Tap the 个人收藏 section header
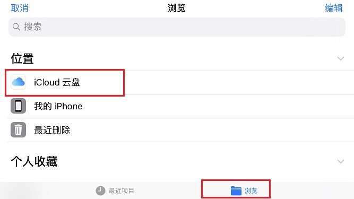 (x=34, y=161)
